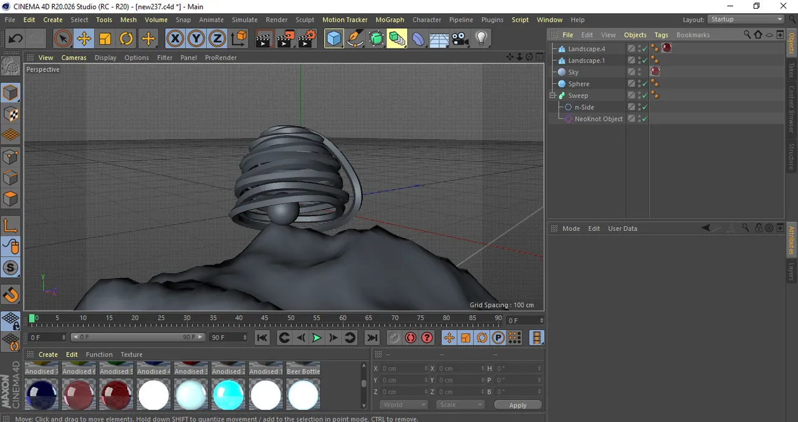The height and width of the screenshot is (422, 798).
Task: Switch to Model mode
Action: 11,93
